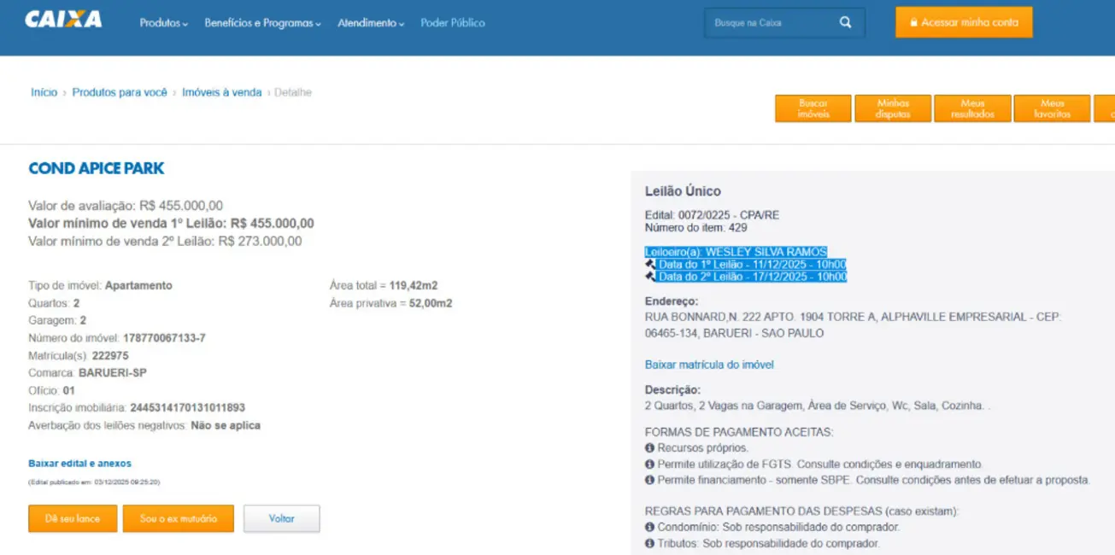Click the CAIXA logo

pyautogui.click(x=63, y=20)
